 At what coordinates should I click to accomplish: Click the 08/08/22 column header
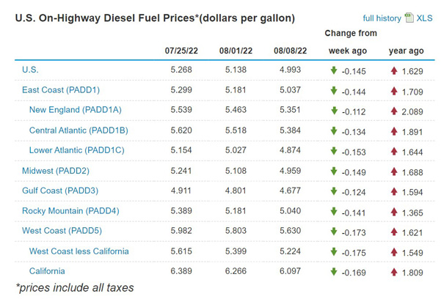click(288, 51)
